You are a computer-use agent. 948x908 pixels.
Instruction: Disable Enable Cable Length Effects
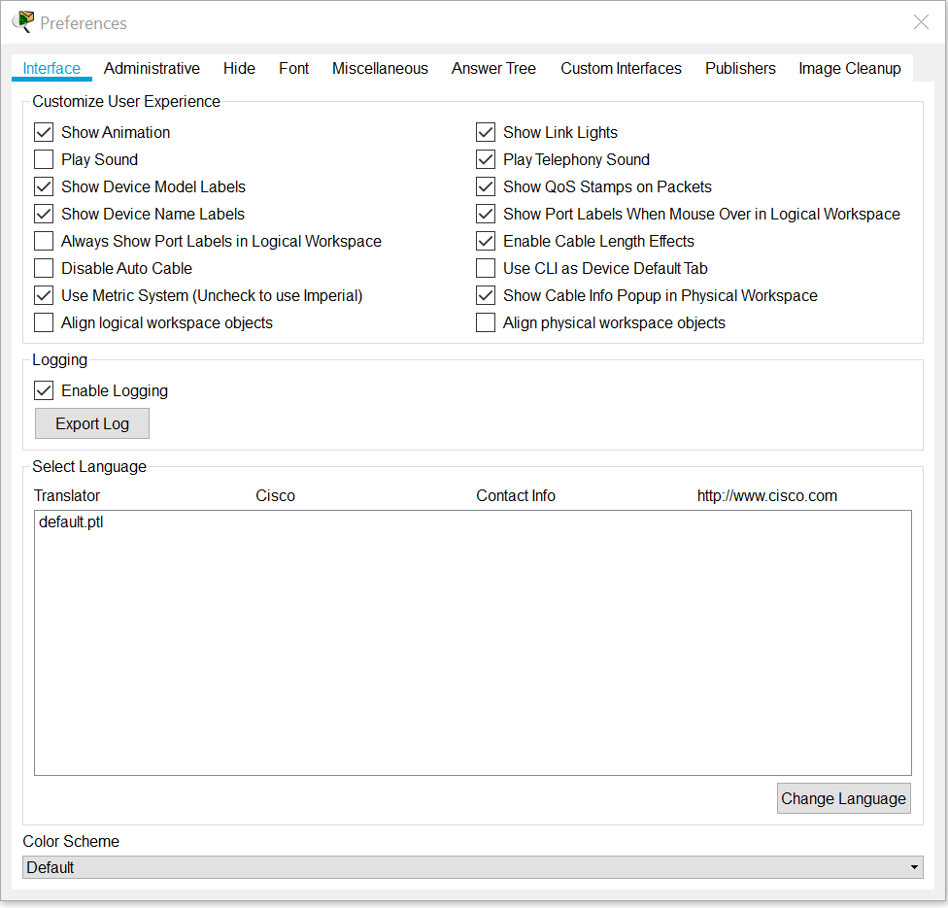click(x=486, y=242)
